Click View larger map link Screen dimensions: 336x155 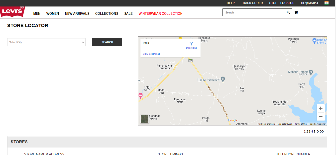[151, 54]
